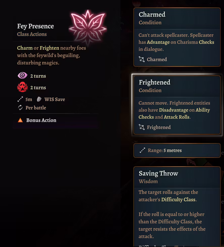Select the WIS Save stone icon
The width and height of the screenshot is (224, 247).
[x=39, y=99]
